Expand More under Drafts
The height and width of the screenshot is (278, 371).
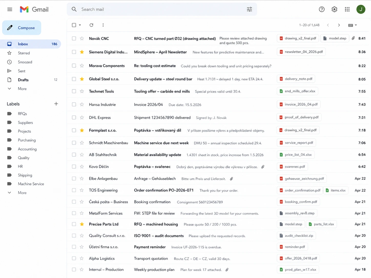[x=22, y=89]
